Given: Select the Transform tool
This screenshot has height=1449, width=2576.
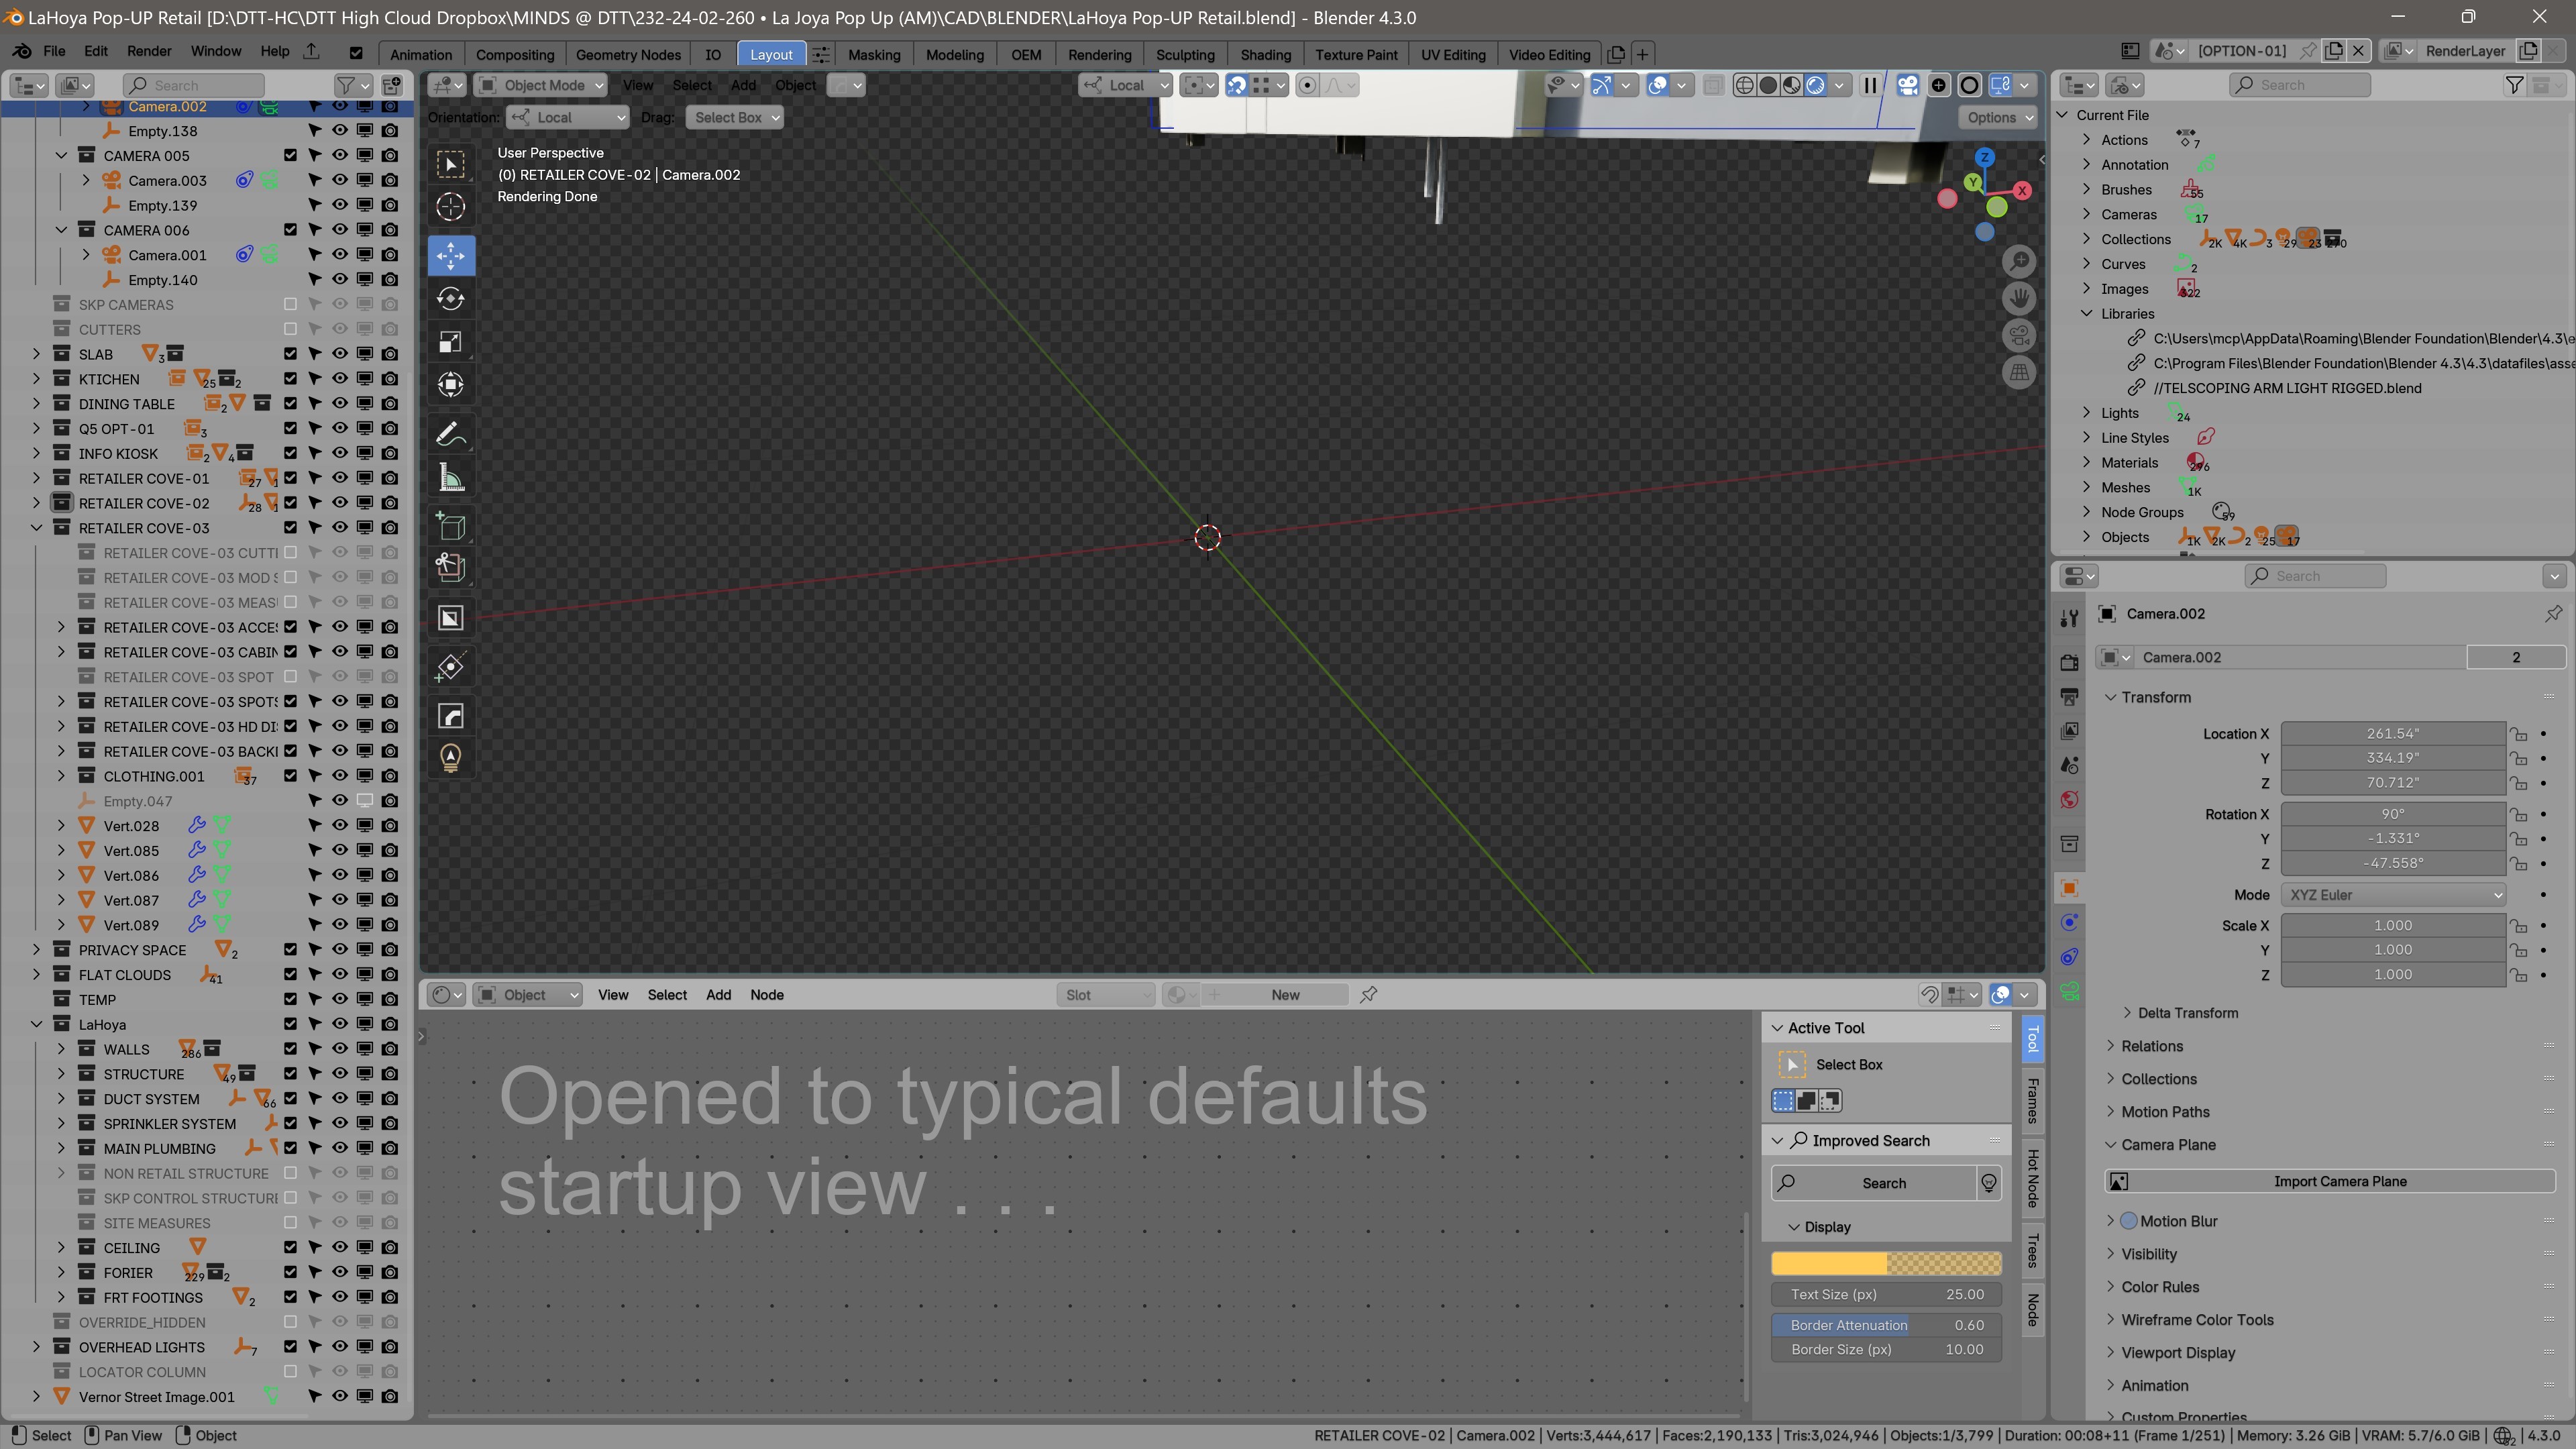Looking at the screenshot, I should click(x=451, y=385).
